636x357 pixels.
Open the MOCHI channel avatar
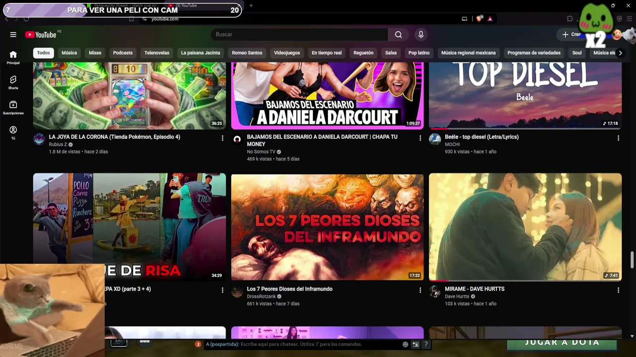click(x=435, y=139)
